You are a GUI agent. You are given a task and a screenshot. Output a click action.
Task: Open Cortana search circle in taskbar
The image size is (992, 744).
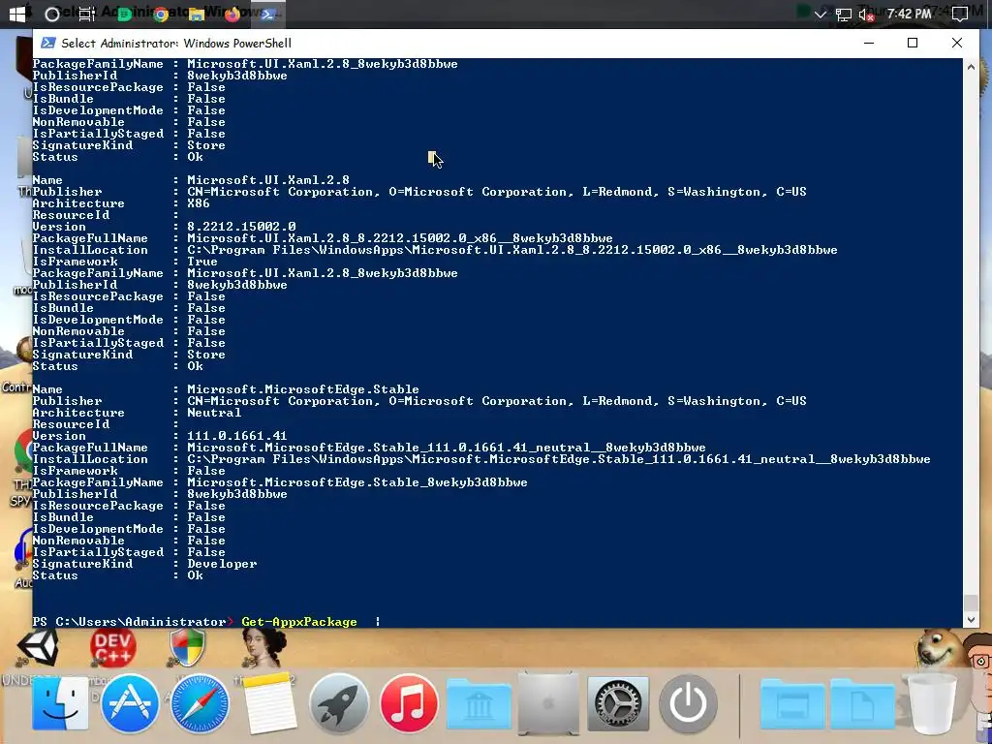coord(52,14)
